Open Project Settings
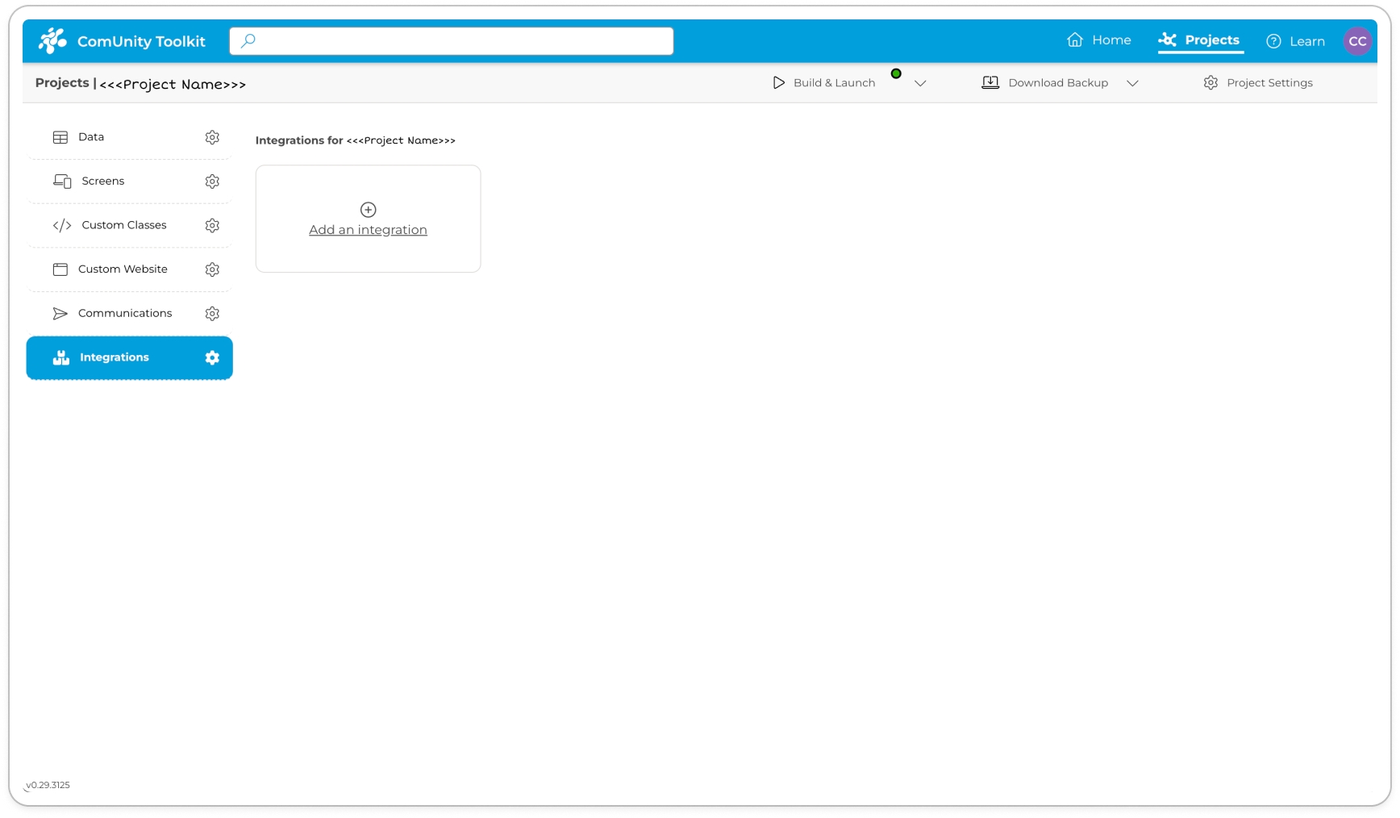 pyautogui.click(x=1258, y=83)
